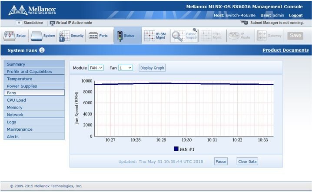Click the Fan Speed (RPM) axis title
312x192 pixels.
pos(77,108)
